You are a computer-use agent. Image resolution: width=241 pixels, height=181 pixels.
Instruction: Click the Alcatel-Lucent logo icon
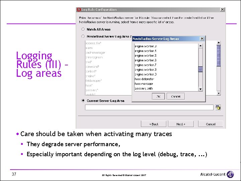pos(230,174)
